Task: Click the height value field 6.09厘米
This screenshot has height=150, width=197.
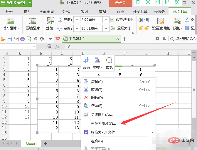Action: pyautogui.click(x=92, y=20)
